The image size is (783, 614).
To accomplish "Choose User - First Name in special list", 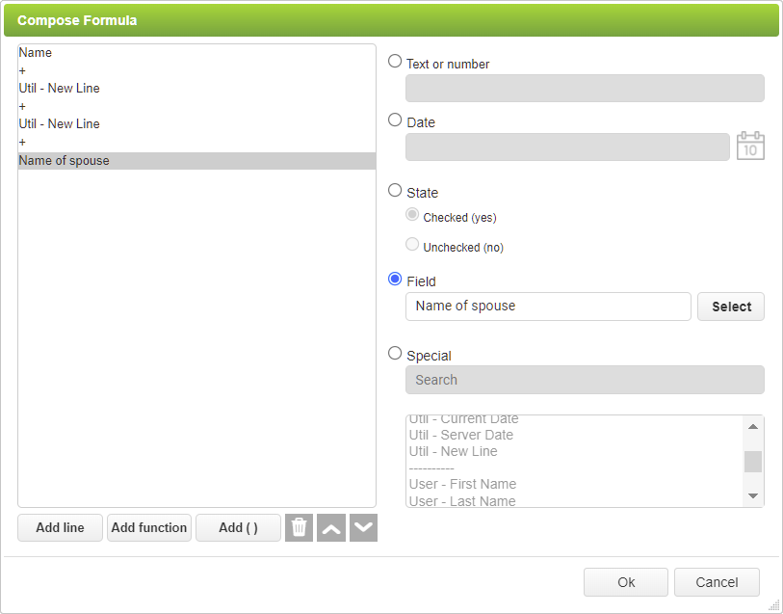I will 575,484.
